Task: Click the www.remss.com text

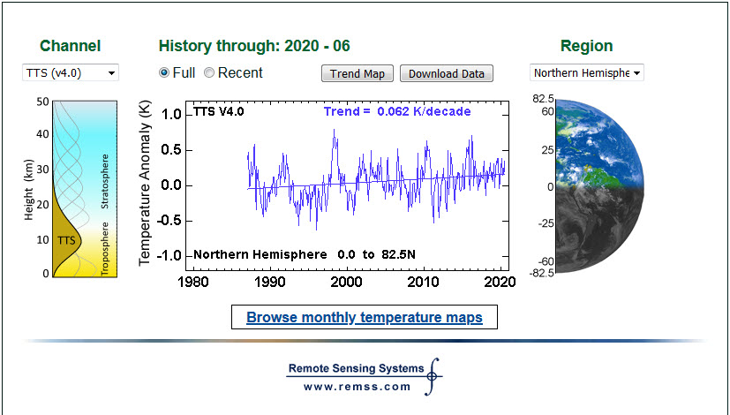Action: point(357,387)
